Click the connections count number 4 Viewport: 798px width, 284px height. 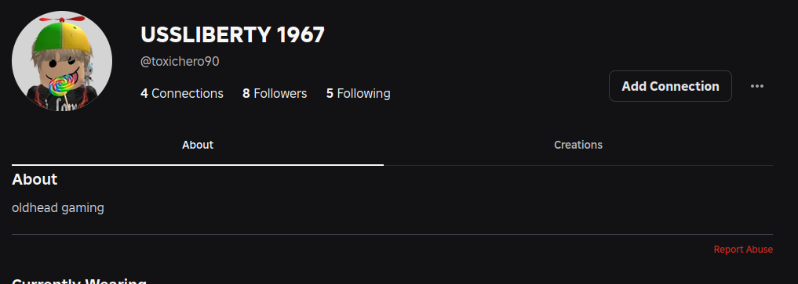(144, 93)
